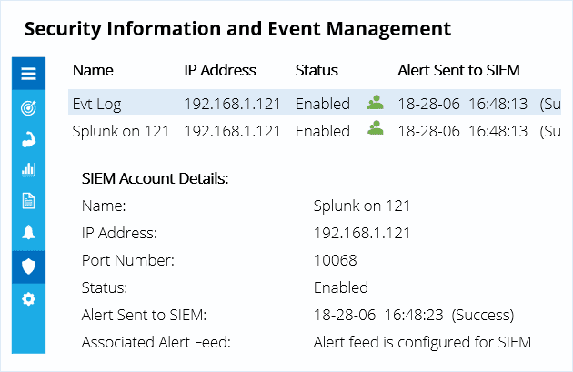573x372 pixels.
Task: Select the flexed arm strength icon
Action: [28, 139]
